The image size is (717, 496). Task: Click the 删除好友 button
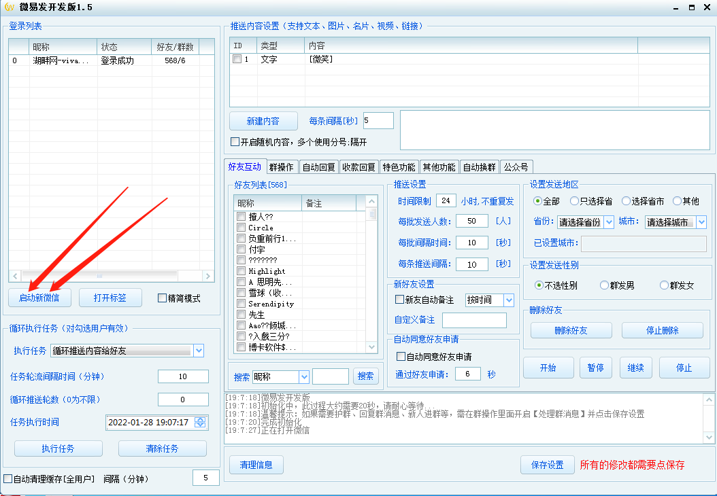click(x=571, y=330)
